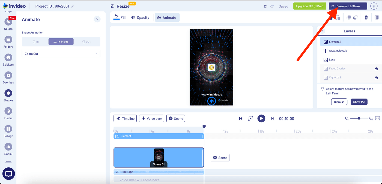The image size is (382, 184).
Task: Select the Logo layer
Action: click(x=351, y=60)
